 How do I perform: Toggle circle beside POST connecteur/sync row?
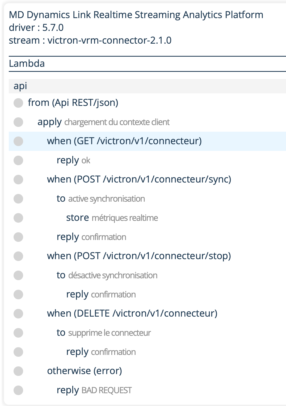click(x=18, y=180)
